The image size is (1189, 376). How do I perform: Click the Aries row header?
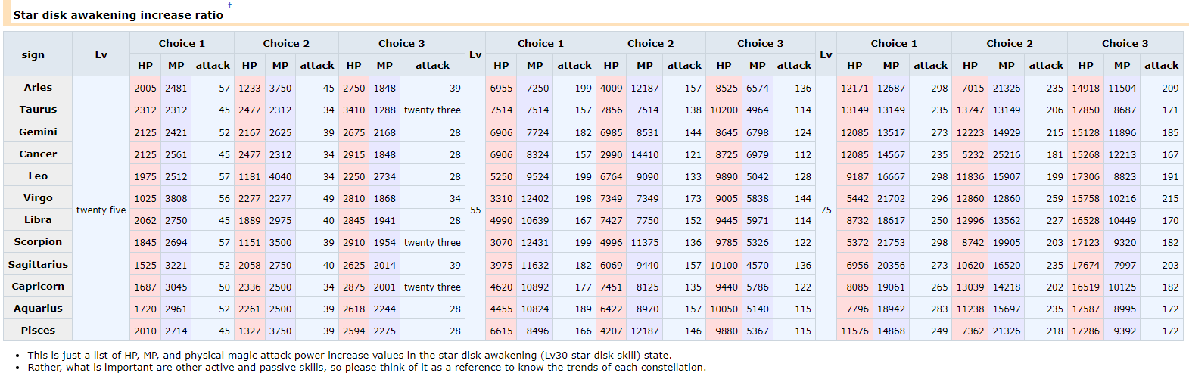38,88
